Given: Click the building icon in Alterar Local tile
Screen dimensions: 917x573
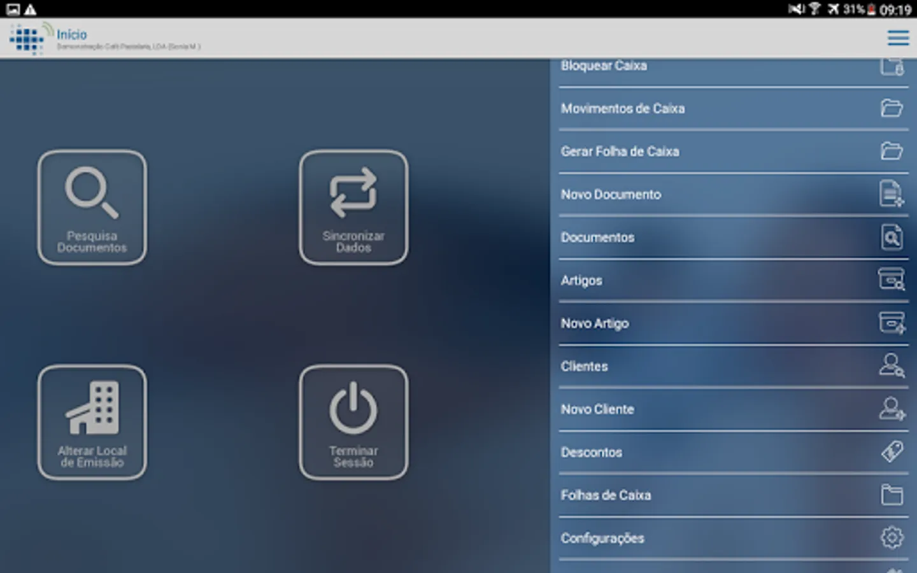Looking at the screenshot, I should (x=92, y=407).
